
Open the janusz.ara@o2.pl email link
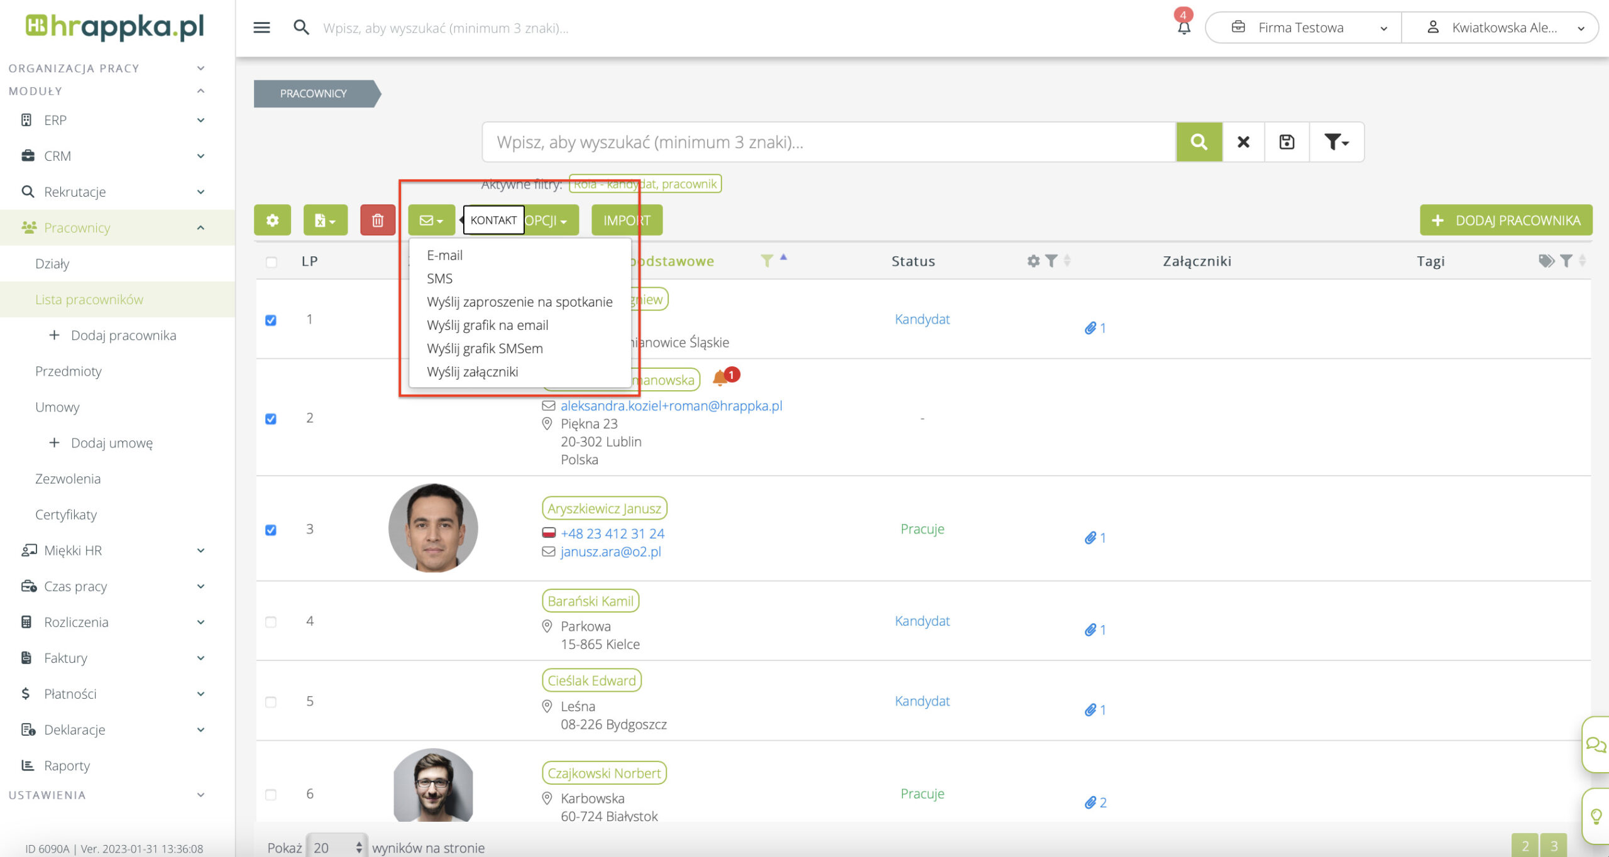tap(610, 552)
